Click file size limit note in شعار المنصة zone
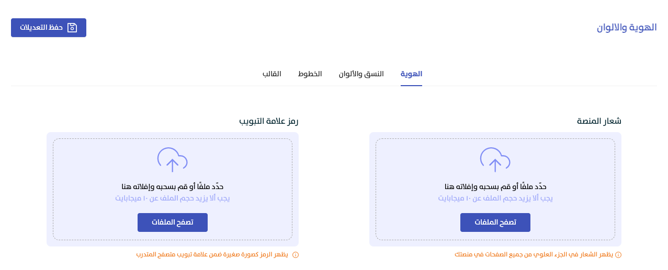The width and height of the screenshot is (668, 270). [x=495, y=198]
